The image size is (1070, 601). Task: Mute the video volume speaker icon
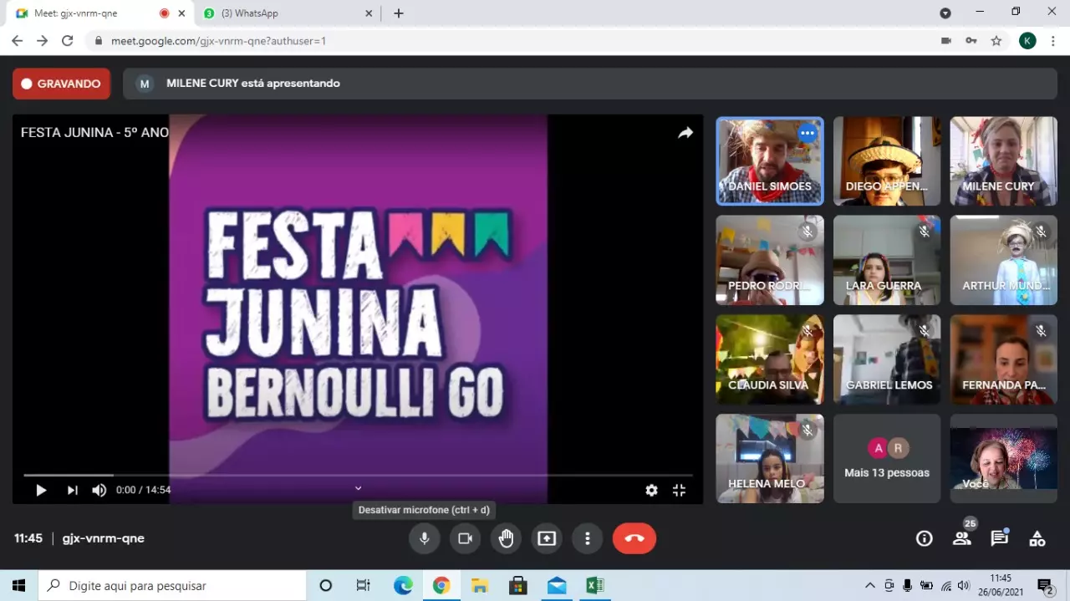[99, 491]
